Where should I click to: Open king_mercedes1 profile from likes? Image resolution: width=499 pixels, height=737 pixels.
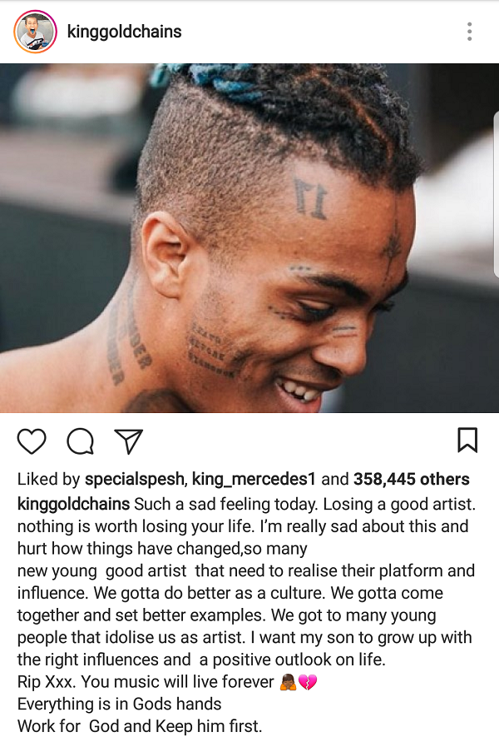pos(254,479)
